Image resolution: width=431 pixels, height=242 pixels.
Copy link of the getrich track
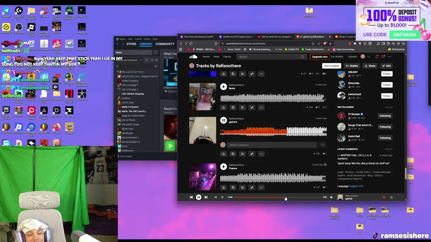tap(233, 154)
